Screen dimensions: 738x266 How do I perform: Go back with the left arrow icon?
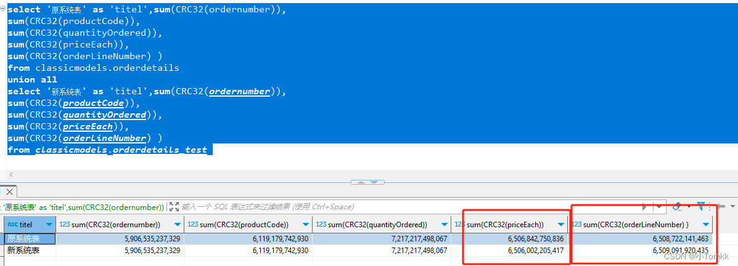(721, 206)
